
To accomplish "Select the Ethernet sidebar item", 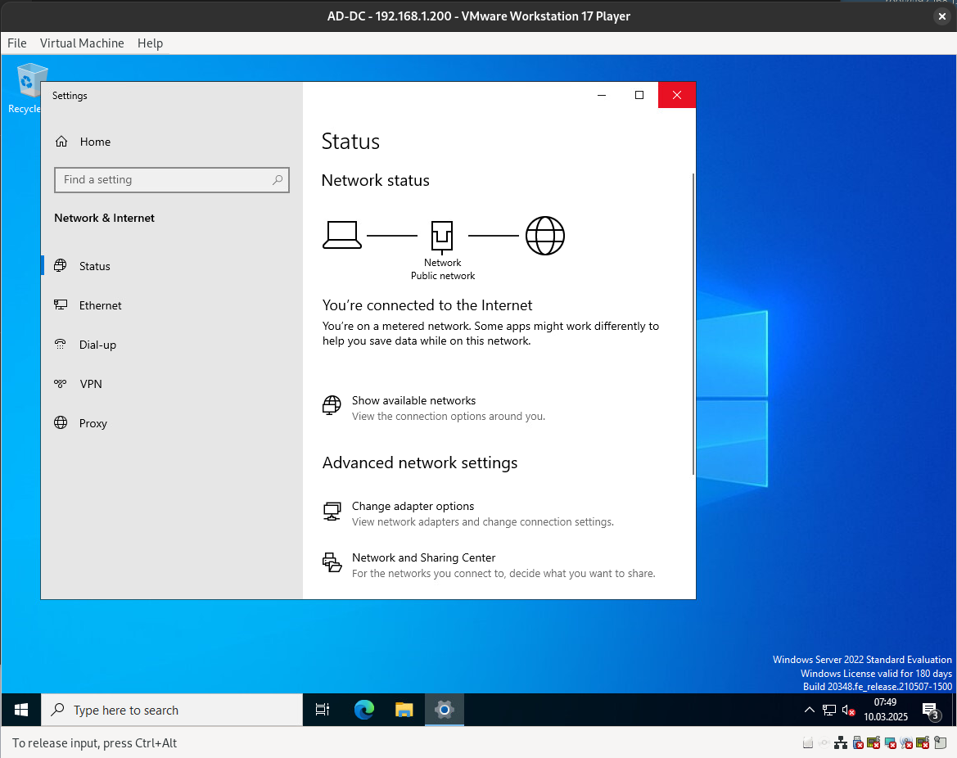I will click(100, 305).
